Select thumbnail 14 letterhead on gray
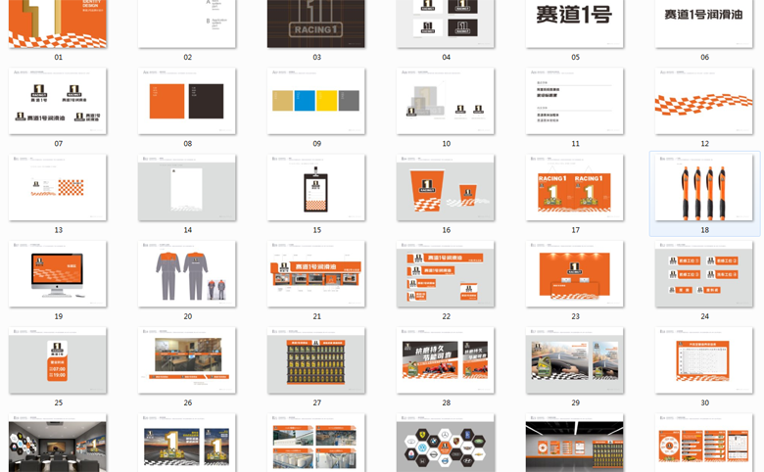The height and width of the screenshot is (472, 764). pos(187,188)
